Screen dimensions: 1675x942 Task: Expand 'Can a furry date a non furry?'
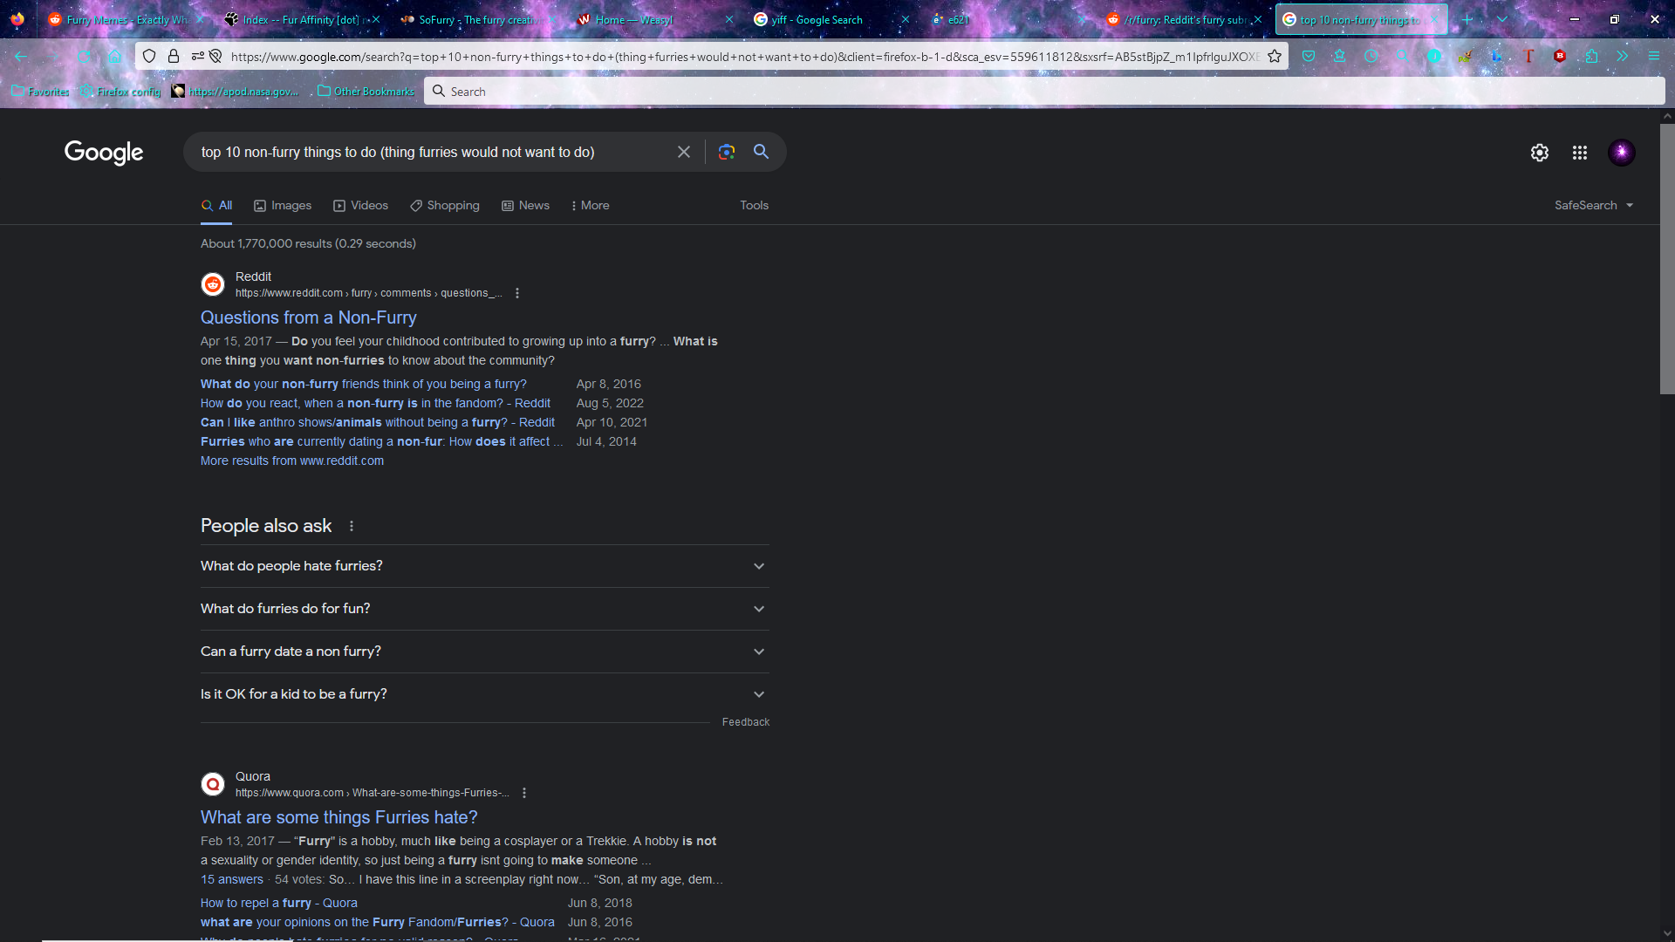point(485,652)
